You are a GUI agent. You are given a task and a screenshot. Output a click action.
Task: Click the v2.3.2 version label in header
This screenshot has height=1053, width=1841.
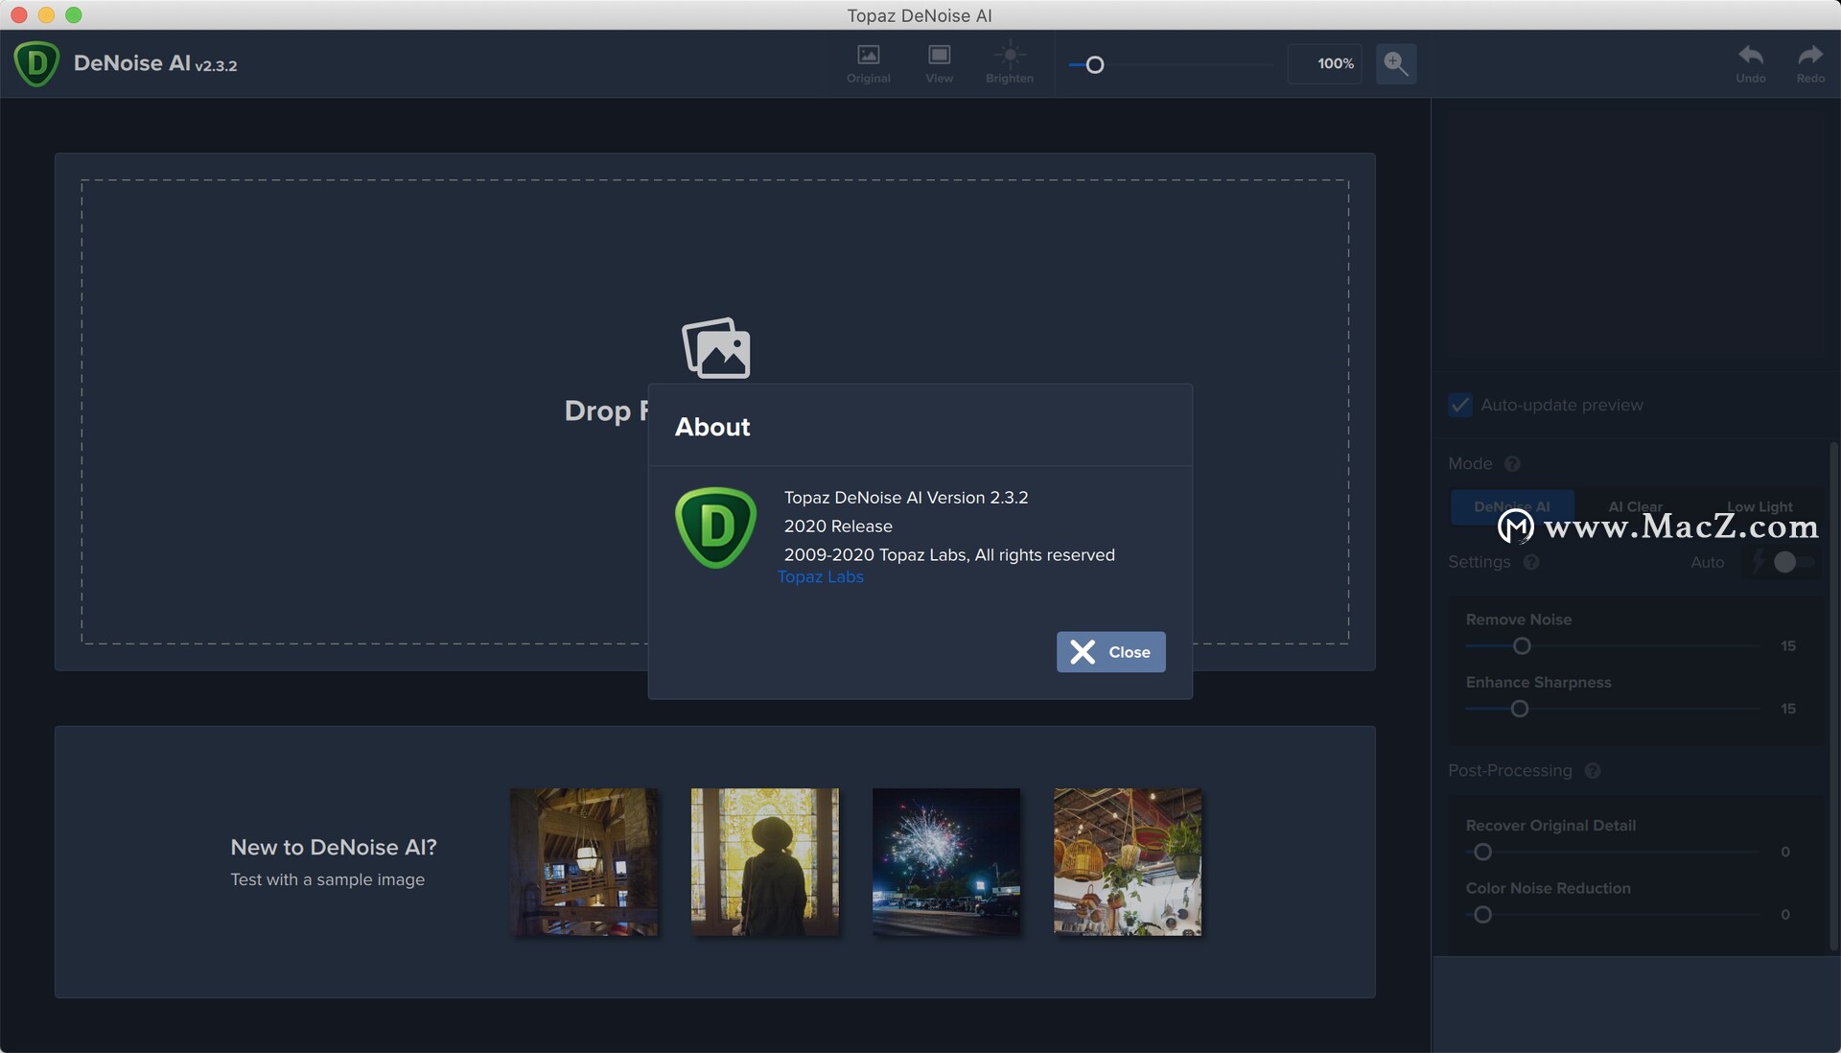click(216, 65)
